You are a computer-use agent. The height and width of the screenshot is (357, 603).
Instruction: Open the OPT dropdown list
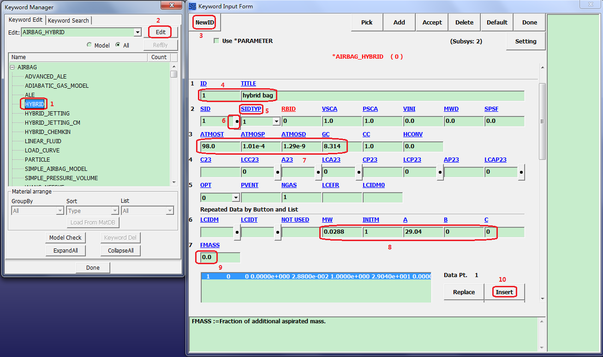click(236, 198)
